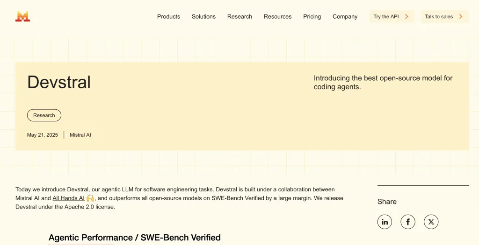Screen dimensions: 479x245
Task: Go to the Pricing page
Action: [312, 16]
